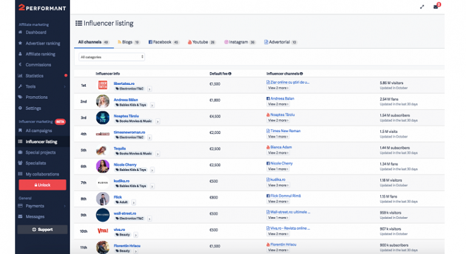Click View 2 more for libertatea.ro channels

click(x=278, y=88)
